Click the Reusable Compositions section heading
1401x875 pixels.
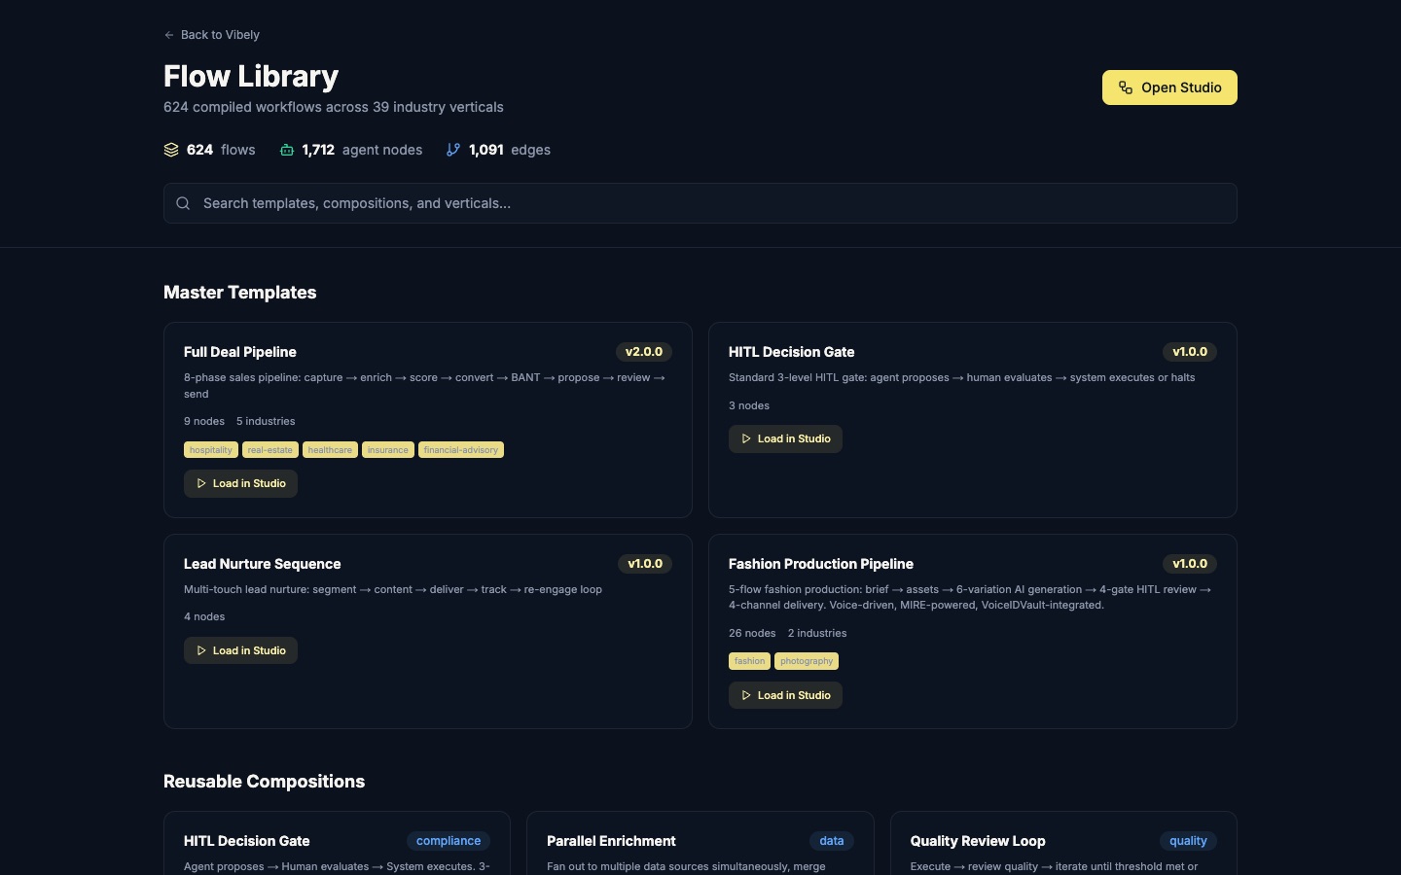265,782
